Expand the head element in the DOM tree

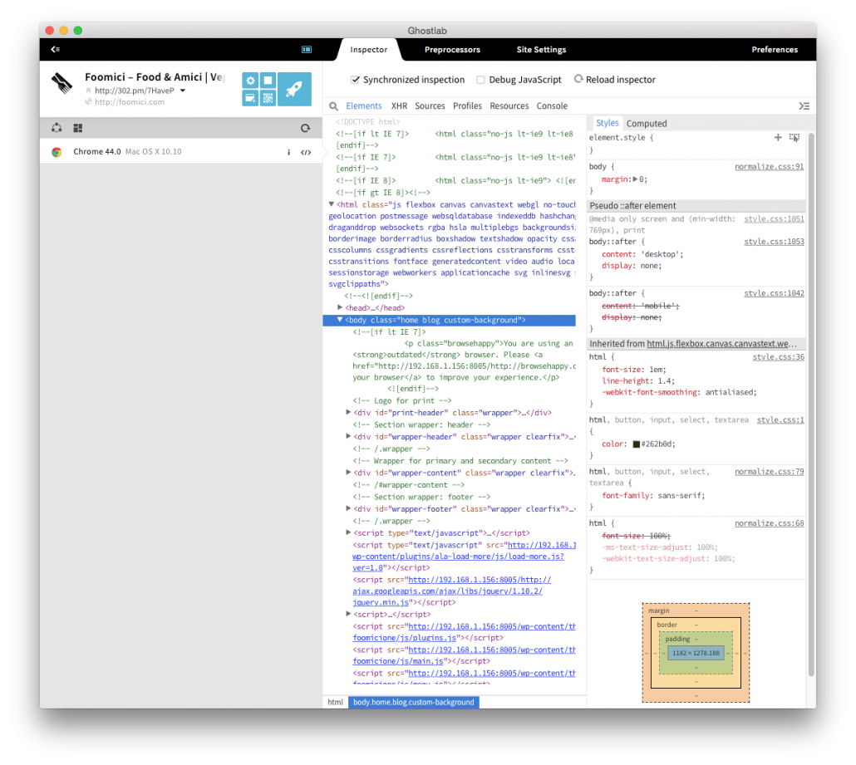[x=341, y=306]
